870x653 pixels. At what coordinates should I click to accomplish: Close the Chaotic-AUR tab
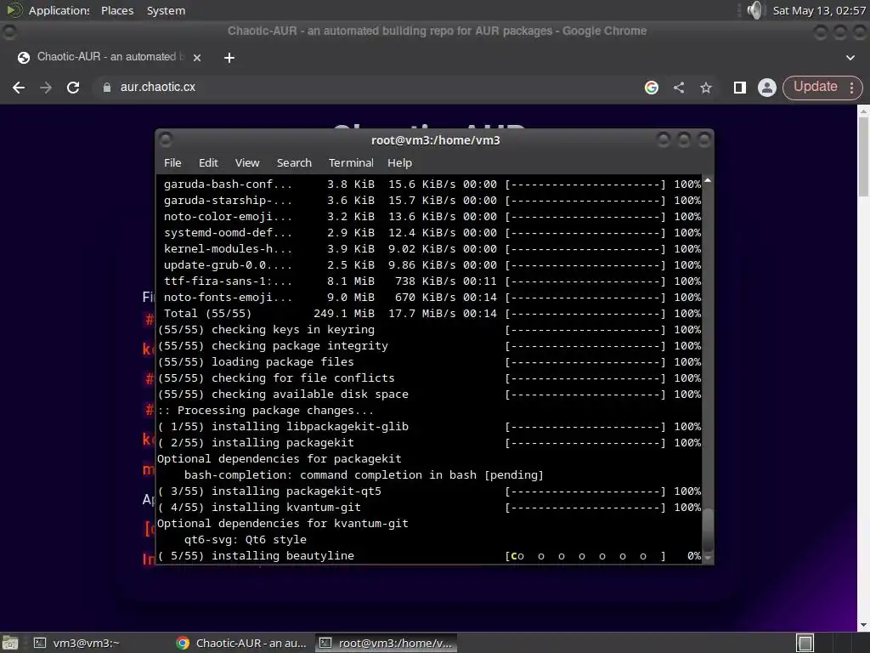coord(196,57)
